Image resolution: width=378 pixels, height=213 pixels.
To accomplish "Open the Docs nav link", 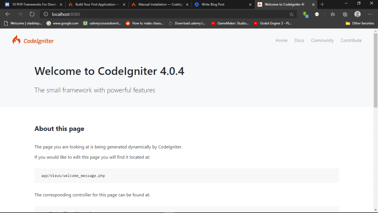I will tap(299, 40).
